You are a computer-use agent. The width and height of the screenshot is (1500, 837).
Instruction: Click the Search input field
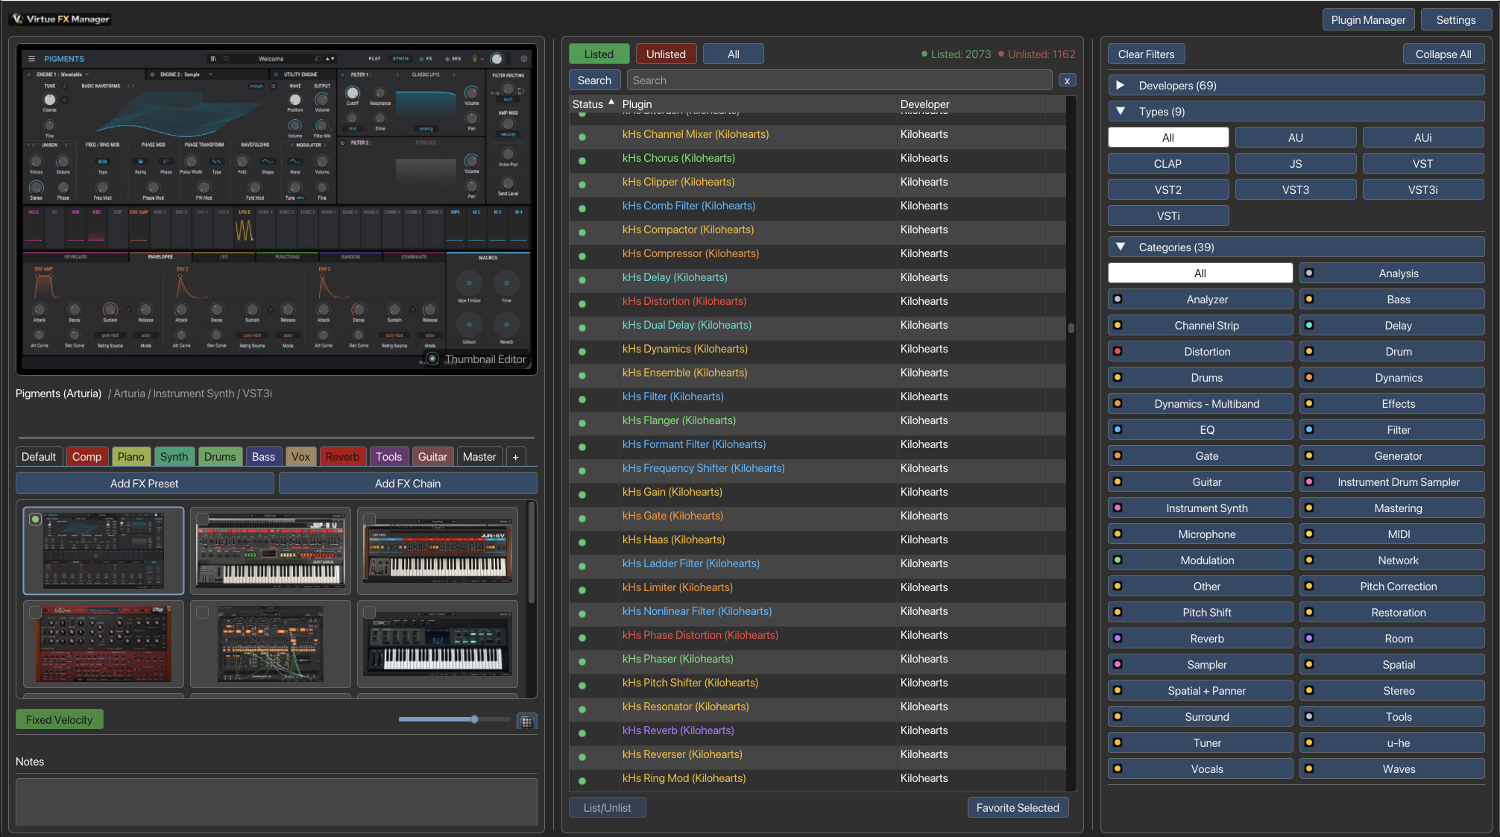[x=839, y=80]
